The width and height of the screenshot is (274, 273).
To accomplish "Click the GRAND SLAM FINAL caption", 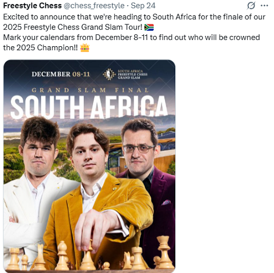I will point(90,90).
